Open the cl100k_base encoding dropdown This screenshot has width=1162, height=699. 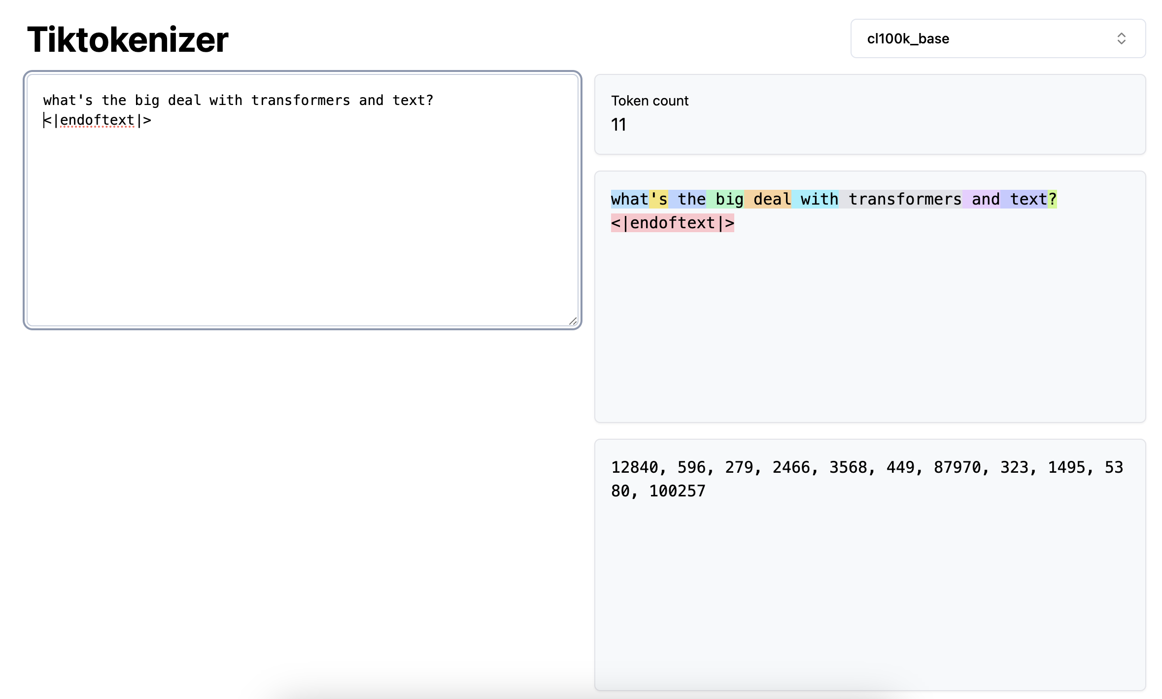tap(997, 38)
